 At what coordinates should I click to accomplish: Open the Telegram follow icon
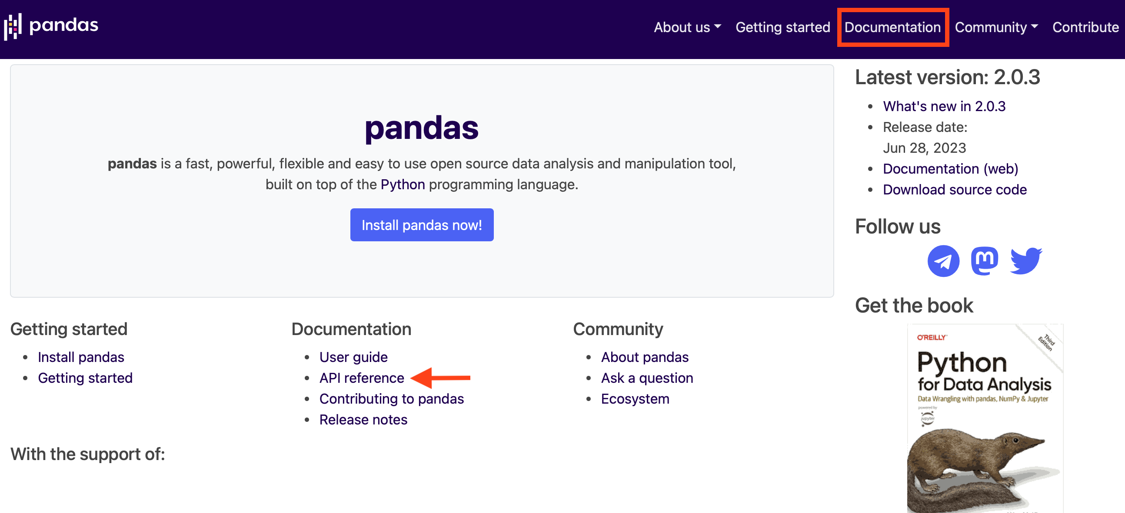pyautogui.click(x=943, y=261)
